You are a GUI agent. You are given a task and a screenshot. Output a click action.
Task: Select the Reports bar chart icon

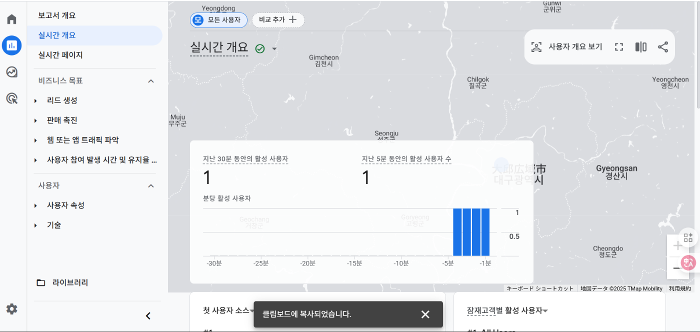point(11,45)
